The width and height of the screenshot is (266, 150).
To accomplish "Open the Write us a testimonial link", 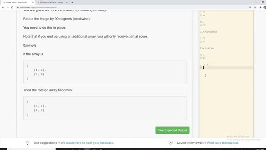I will click(x=223, y=142).
